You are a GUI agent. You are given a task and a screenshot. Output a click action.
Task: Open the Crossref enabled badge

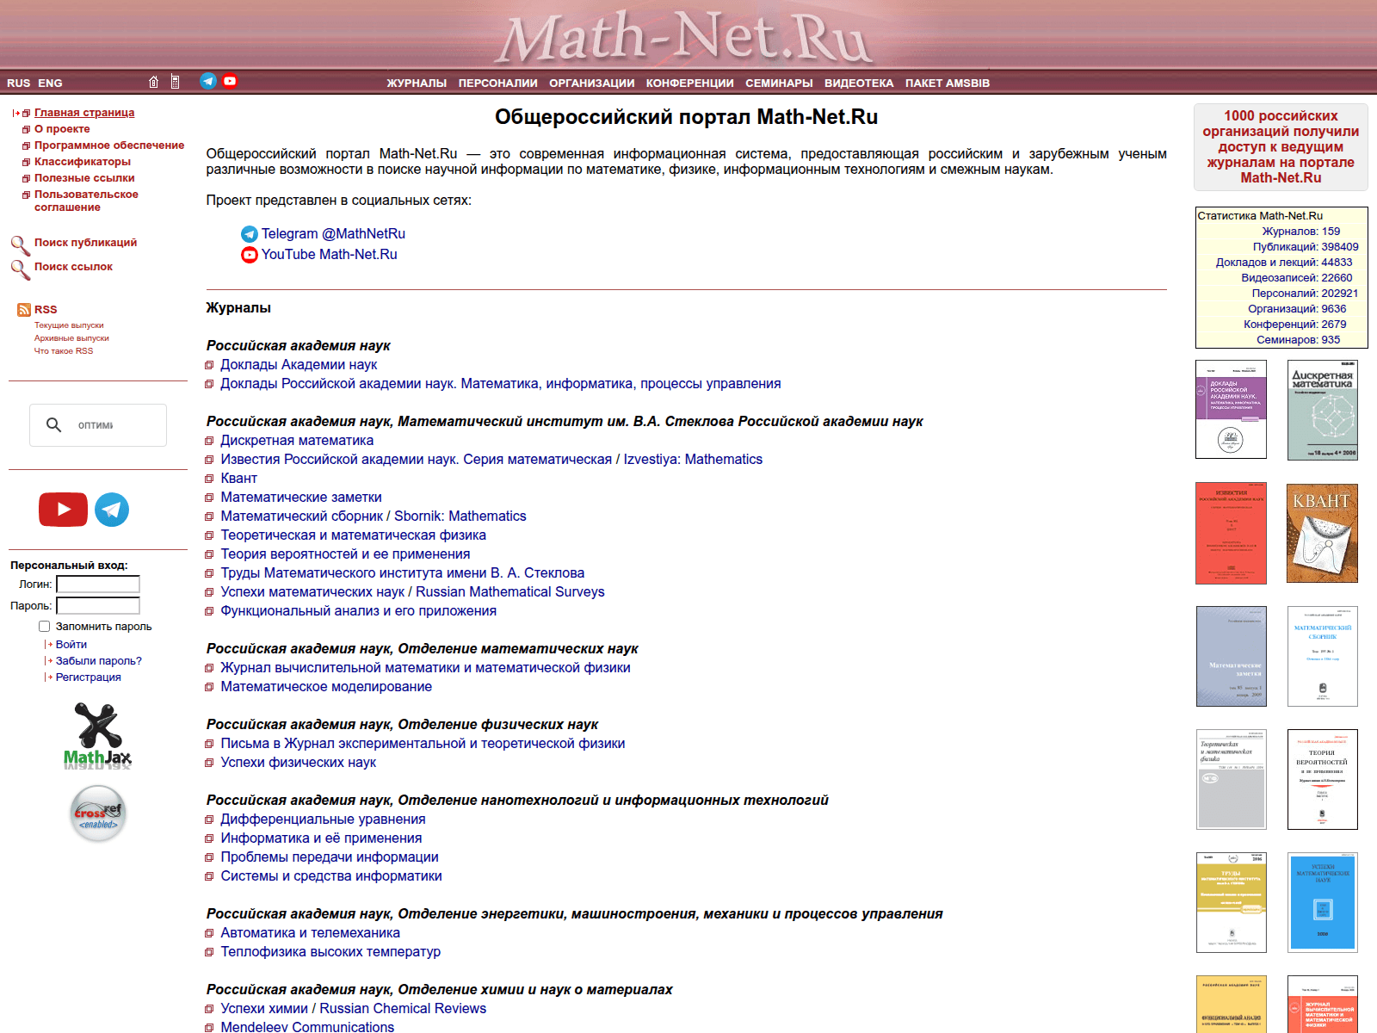click(x=97, y=813)
